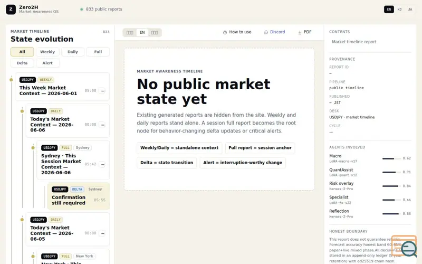Click timeline dot for daily 2026-06-06 entry
Screen dimensions: 422x264
22,111
